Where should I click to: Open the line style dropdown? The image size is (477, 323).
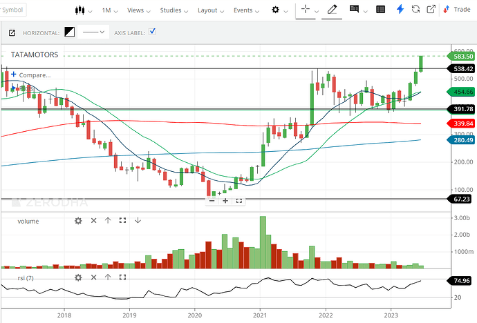click(93, 32)
